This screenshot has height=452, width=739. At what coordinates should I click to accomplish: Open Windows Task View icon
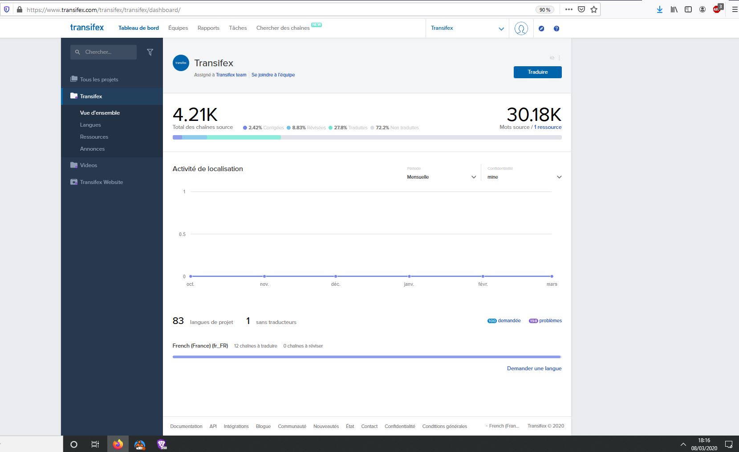click(95, 444)
